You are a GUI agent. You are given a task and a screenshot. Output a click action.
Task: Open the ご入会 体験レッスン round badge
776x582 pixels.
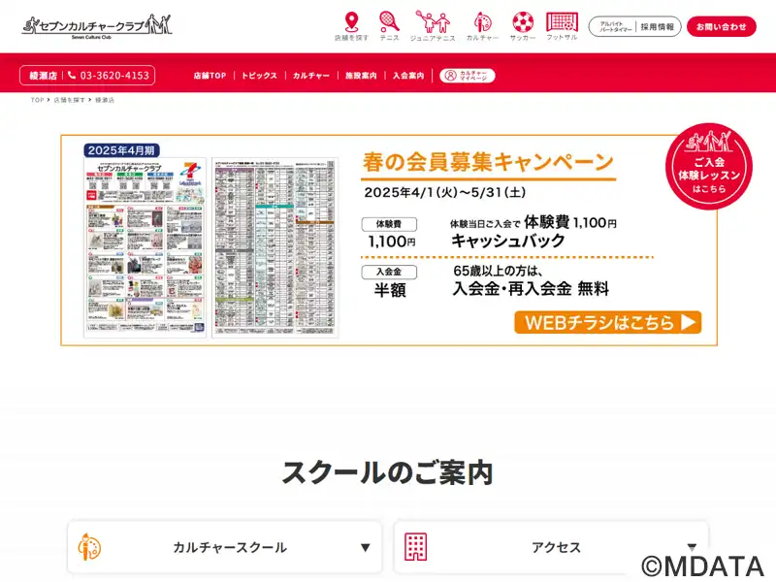point(709,167)
